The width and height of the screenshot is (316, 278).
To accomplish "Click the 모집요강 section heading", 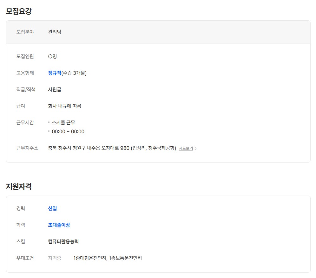I will pyautogui.click(x=19, y=11).
